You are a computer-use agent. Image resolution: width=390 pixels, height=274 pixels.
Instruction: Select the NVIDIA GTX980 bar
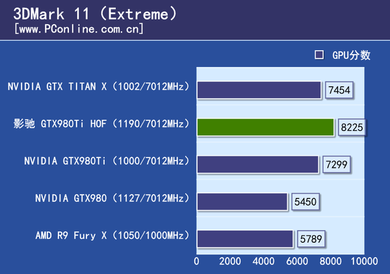[242, 202]
